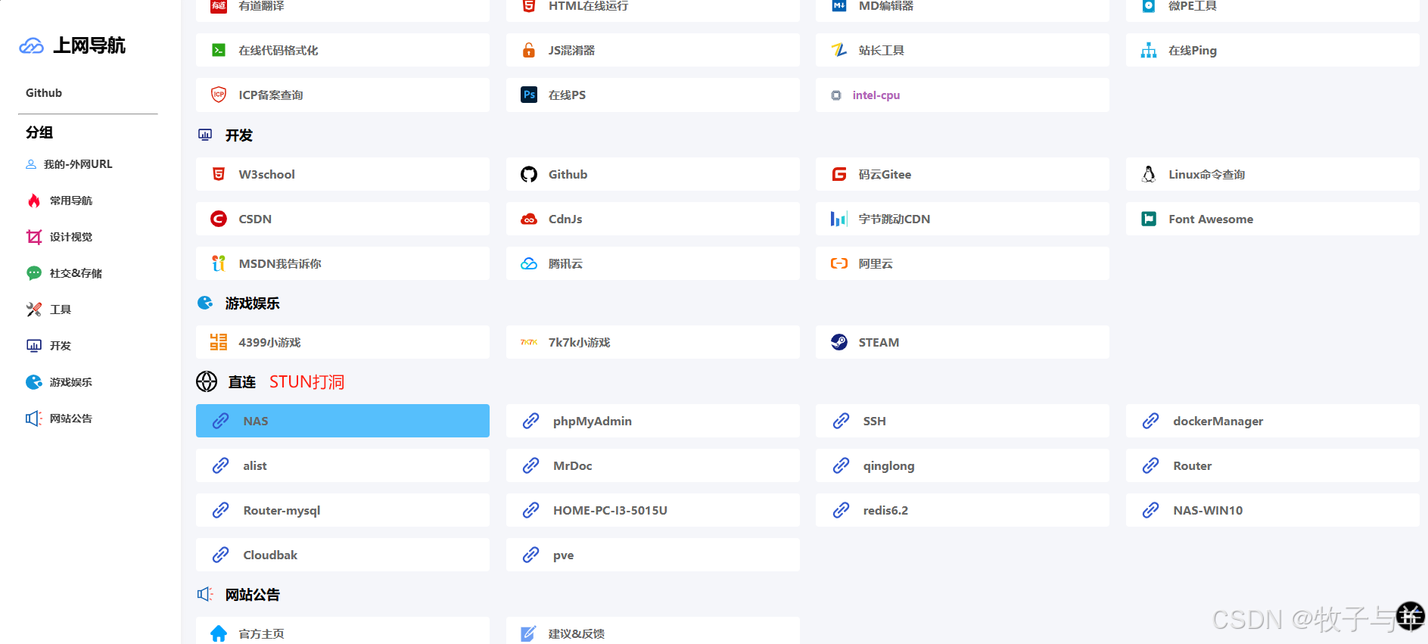Viewport: 1428px width, 644px height.
Task: Click the 腾讯云 cloud icon
Action: (x=529, y=263)
